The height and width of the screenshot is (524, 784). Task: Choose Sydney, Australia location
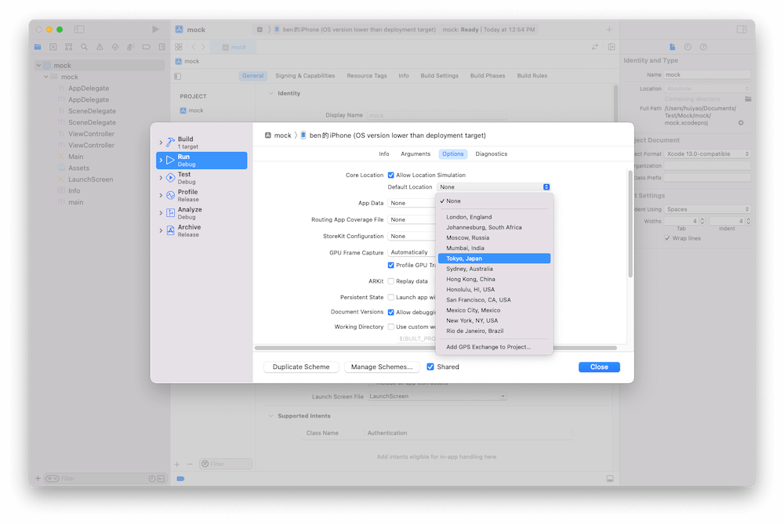coord(494,269)
